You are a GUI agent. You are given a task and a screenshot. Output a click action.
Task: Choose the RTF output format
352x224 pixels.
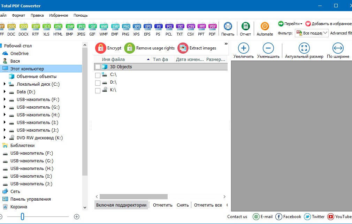[36, 29]
